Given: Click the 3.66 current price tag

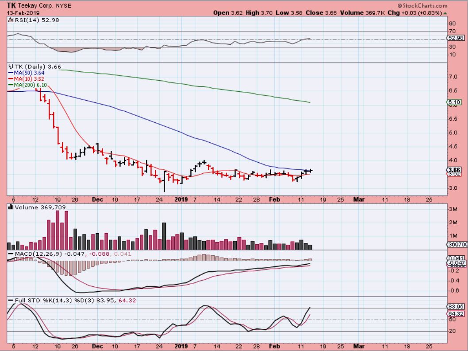Looking at the screenshot, I should (454, 170).
